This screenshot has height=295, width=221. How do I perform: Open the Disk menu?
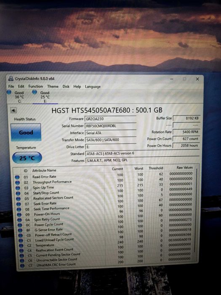tap(66, 86)
